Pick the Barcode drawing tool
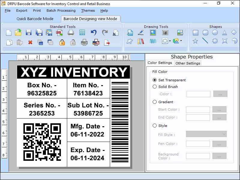 pos(164,32)
